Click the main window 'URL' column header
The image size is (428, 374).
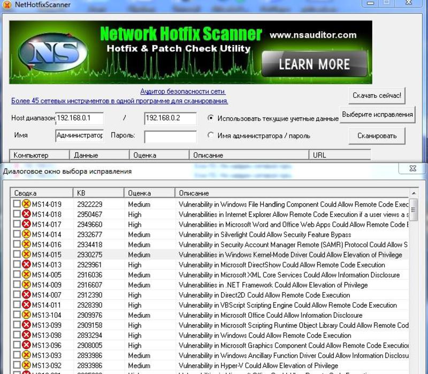(x=340, y=155)
